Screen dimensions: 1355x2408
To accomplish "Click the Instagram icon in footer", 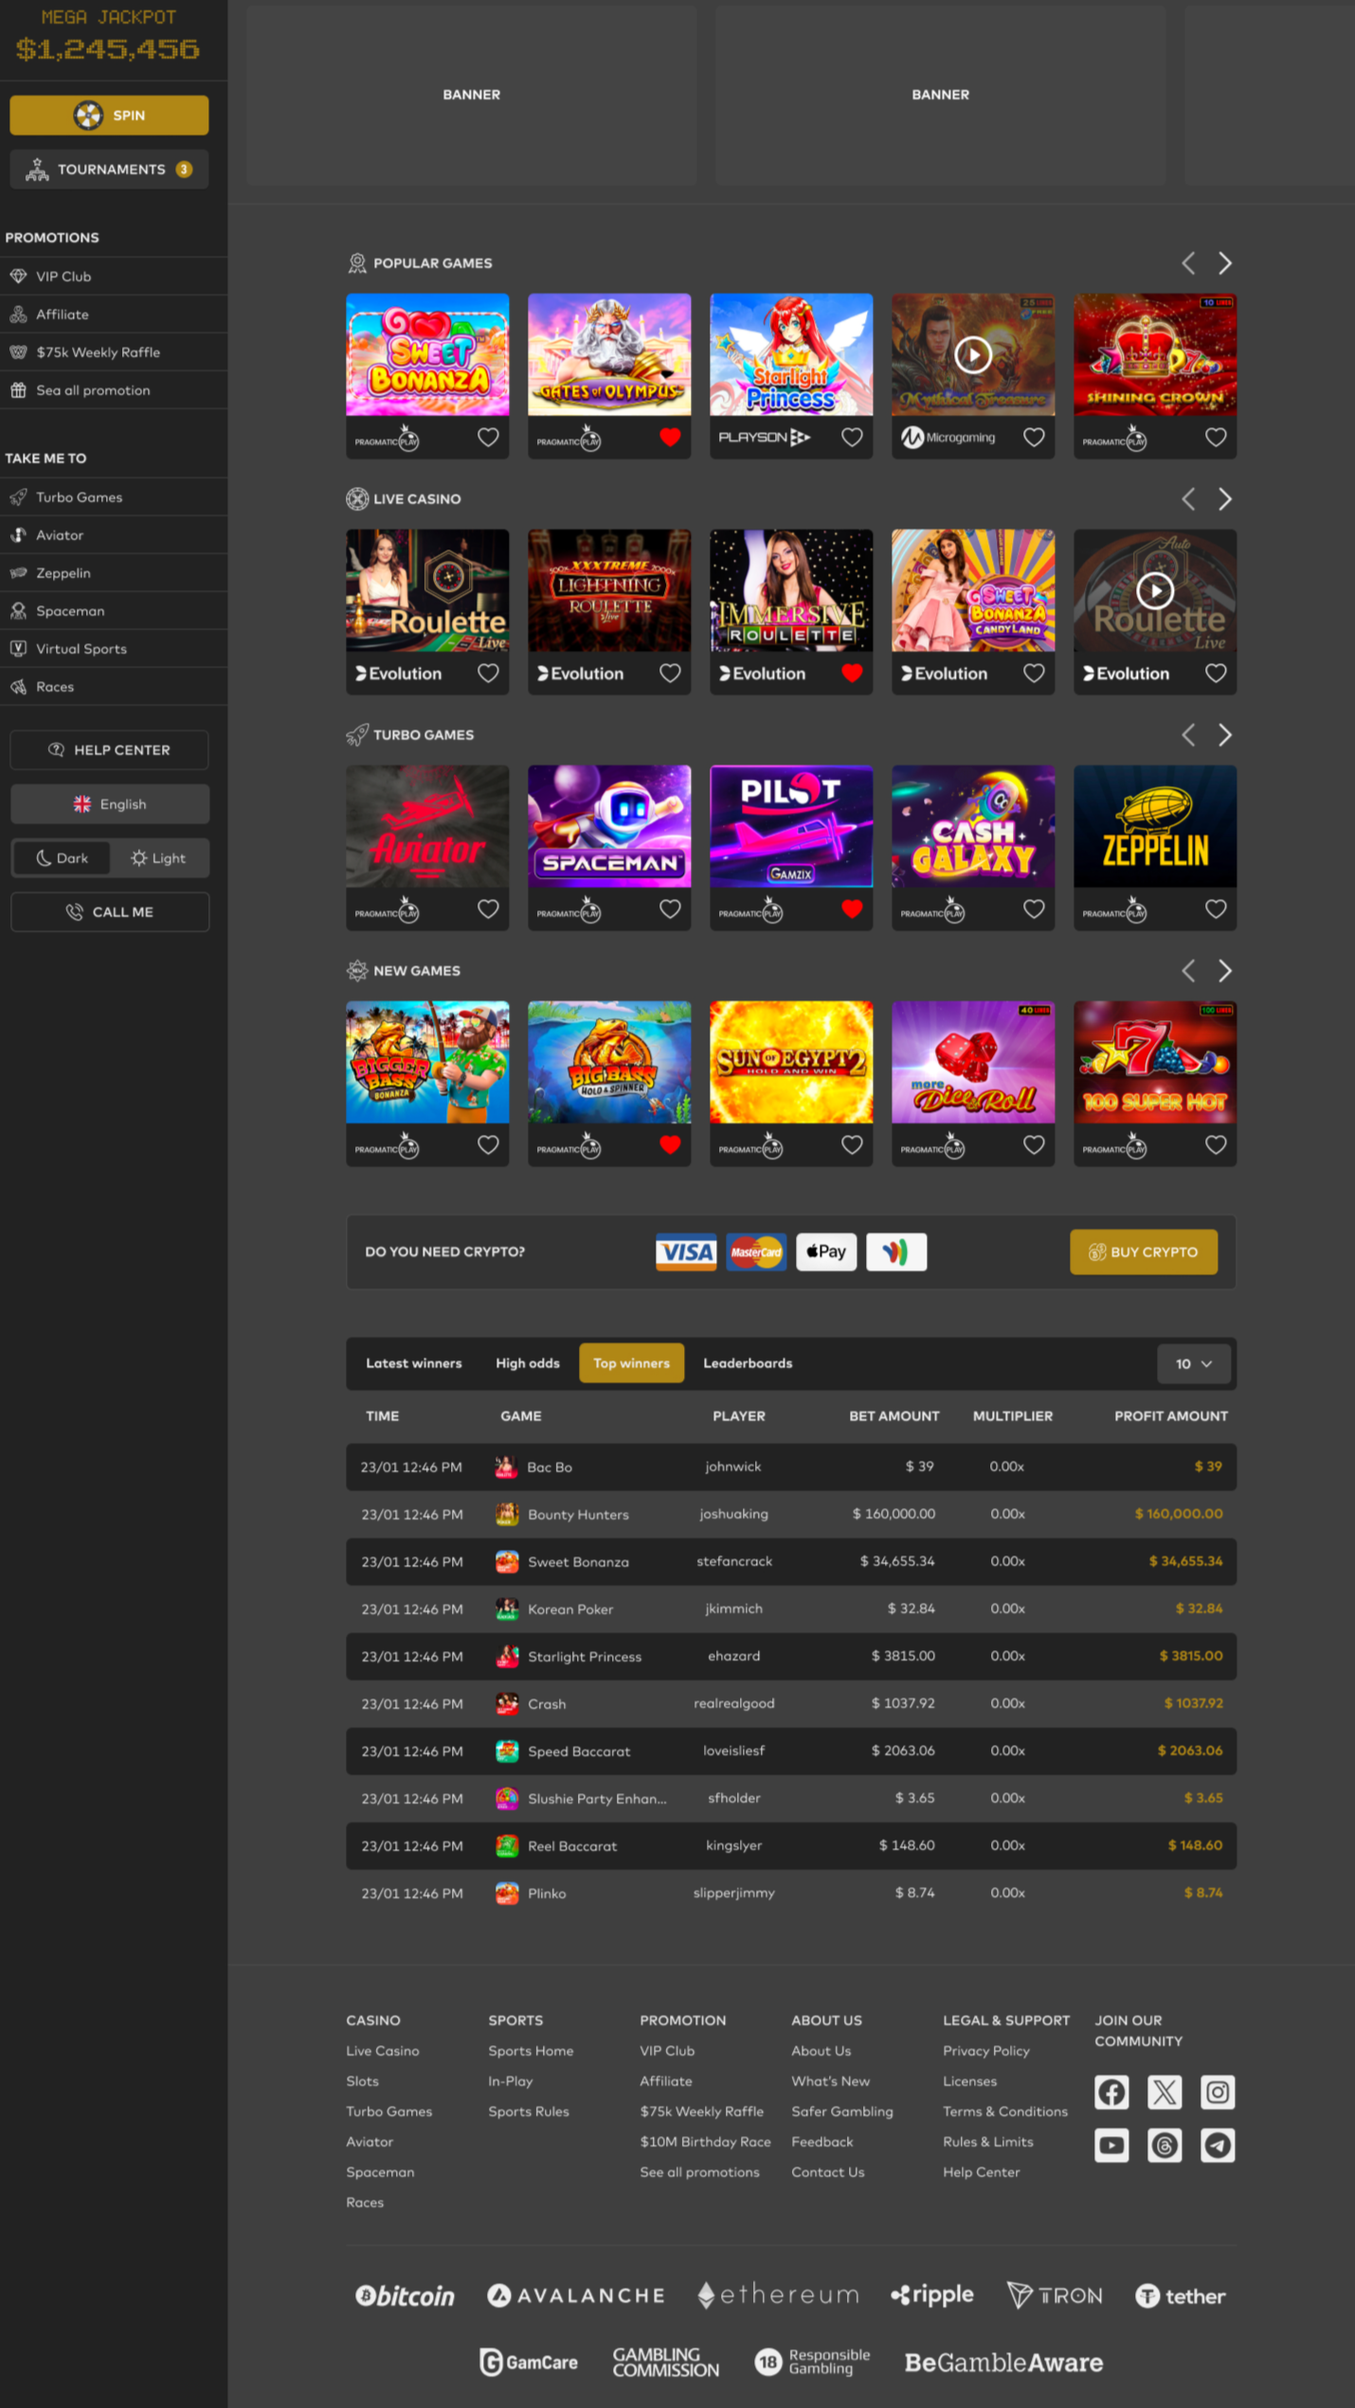I will (x=1218, y=2092).
